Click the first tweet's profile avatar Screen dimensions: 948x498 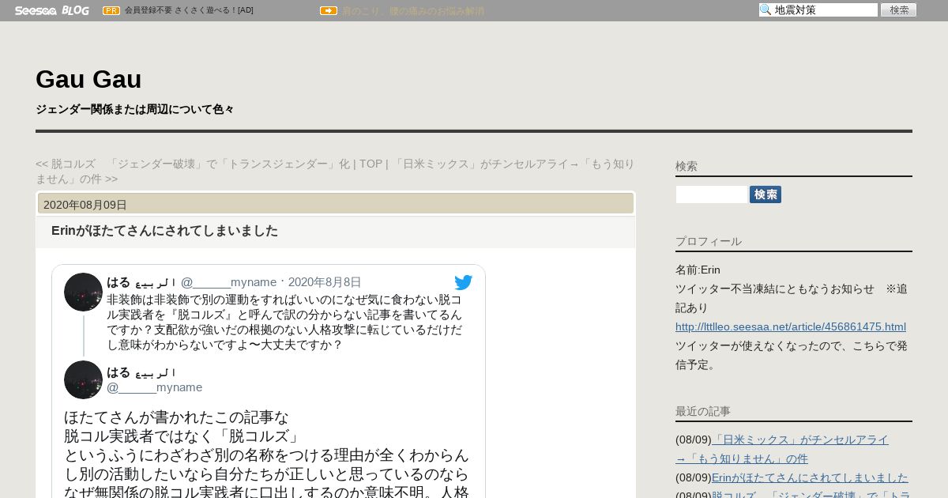click(83, 292)
